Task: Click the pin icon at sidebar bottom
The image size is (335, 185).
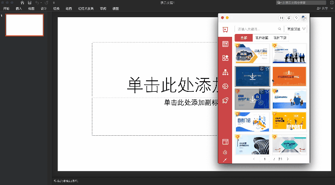Action: 225,160
